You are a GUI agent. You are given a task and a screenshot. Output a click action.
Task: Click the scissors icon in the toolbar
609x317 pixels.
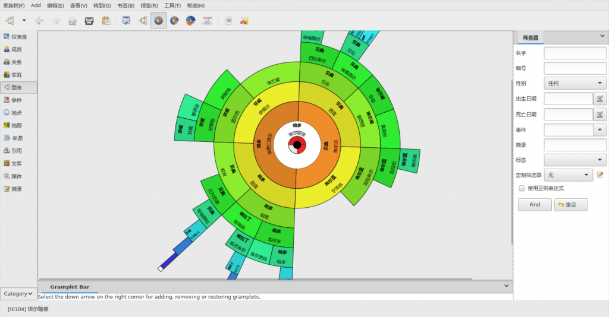point(244,21)
